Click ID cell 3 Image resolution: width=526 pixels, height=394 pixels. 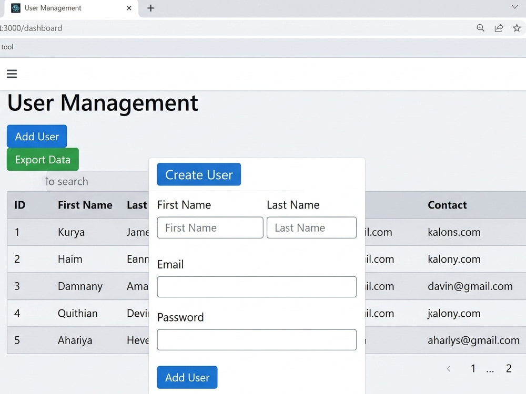point(17,286)
